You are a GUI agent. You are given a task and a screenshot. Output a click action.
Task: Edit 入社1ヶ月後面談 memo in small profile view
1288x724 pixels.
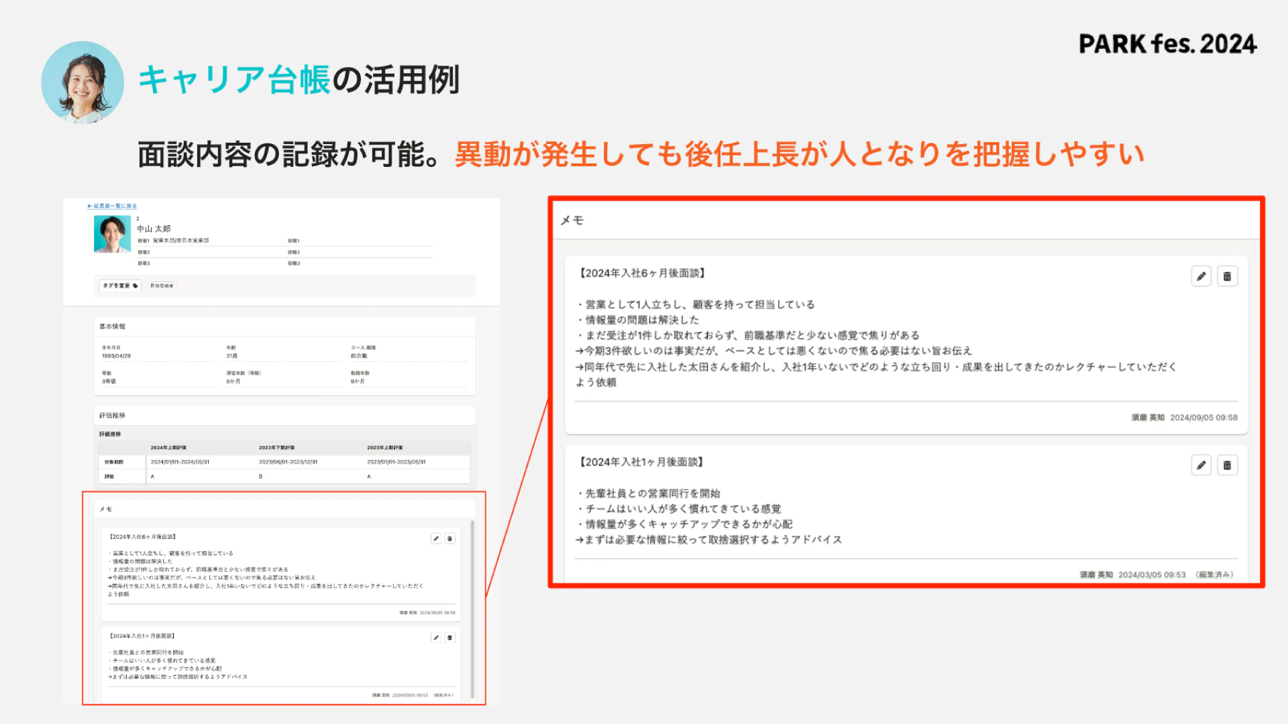(x=436, y=638)
